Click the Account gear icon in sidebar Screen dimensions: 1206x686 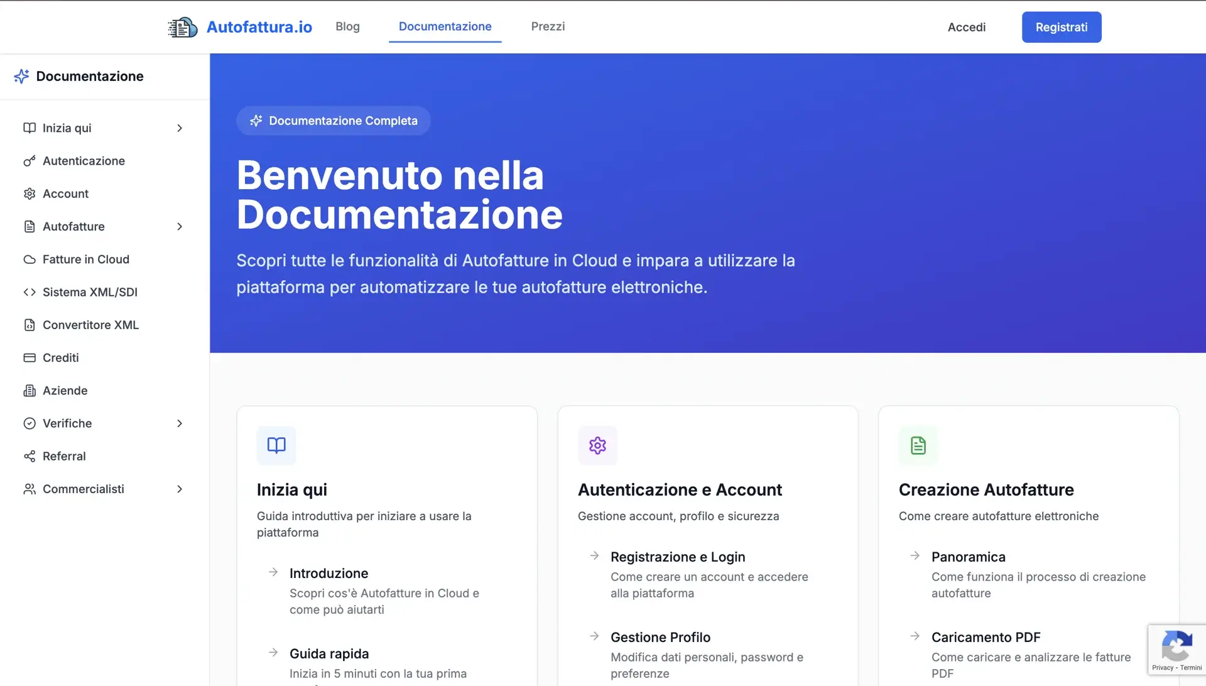(x=30, y=193)
